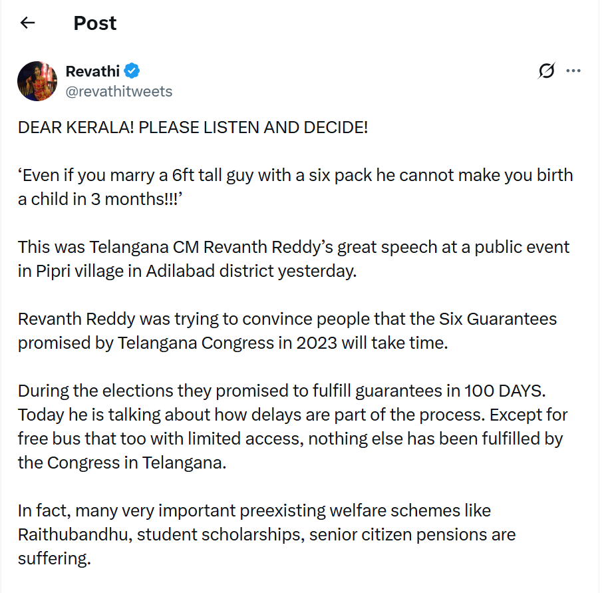Open the three-dot More options menu

click(573, 71)
